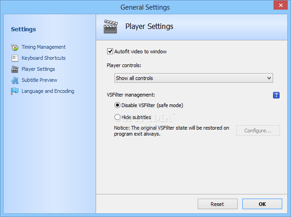
Task: Switch to Subtitle Preview settings
Action: click(40, 80)
